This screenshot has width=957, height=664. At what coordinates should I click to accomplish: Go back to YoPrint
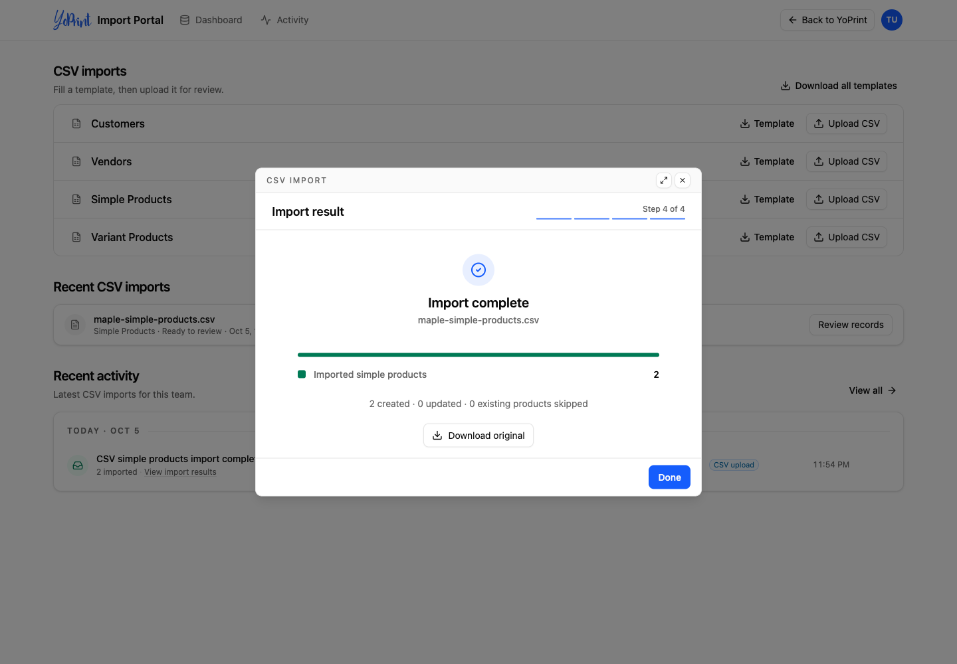click(x=827, y=20)
